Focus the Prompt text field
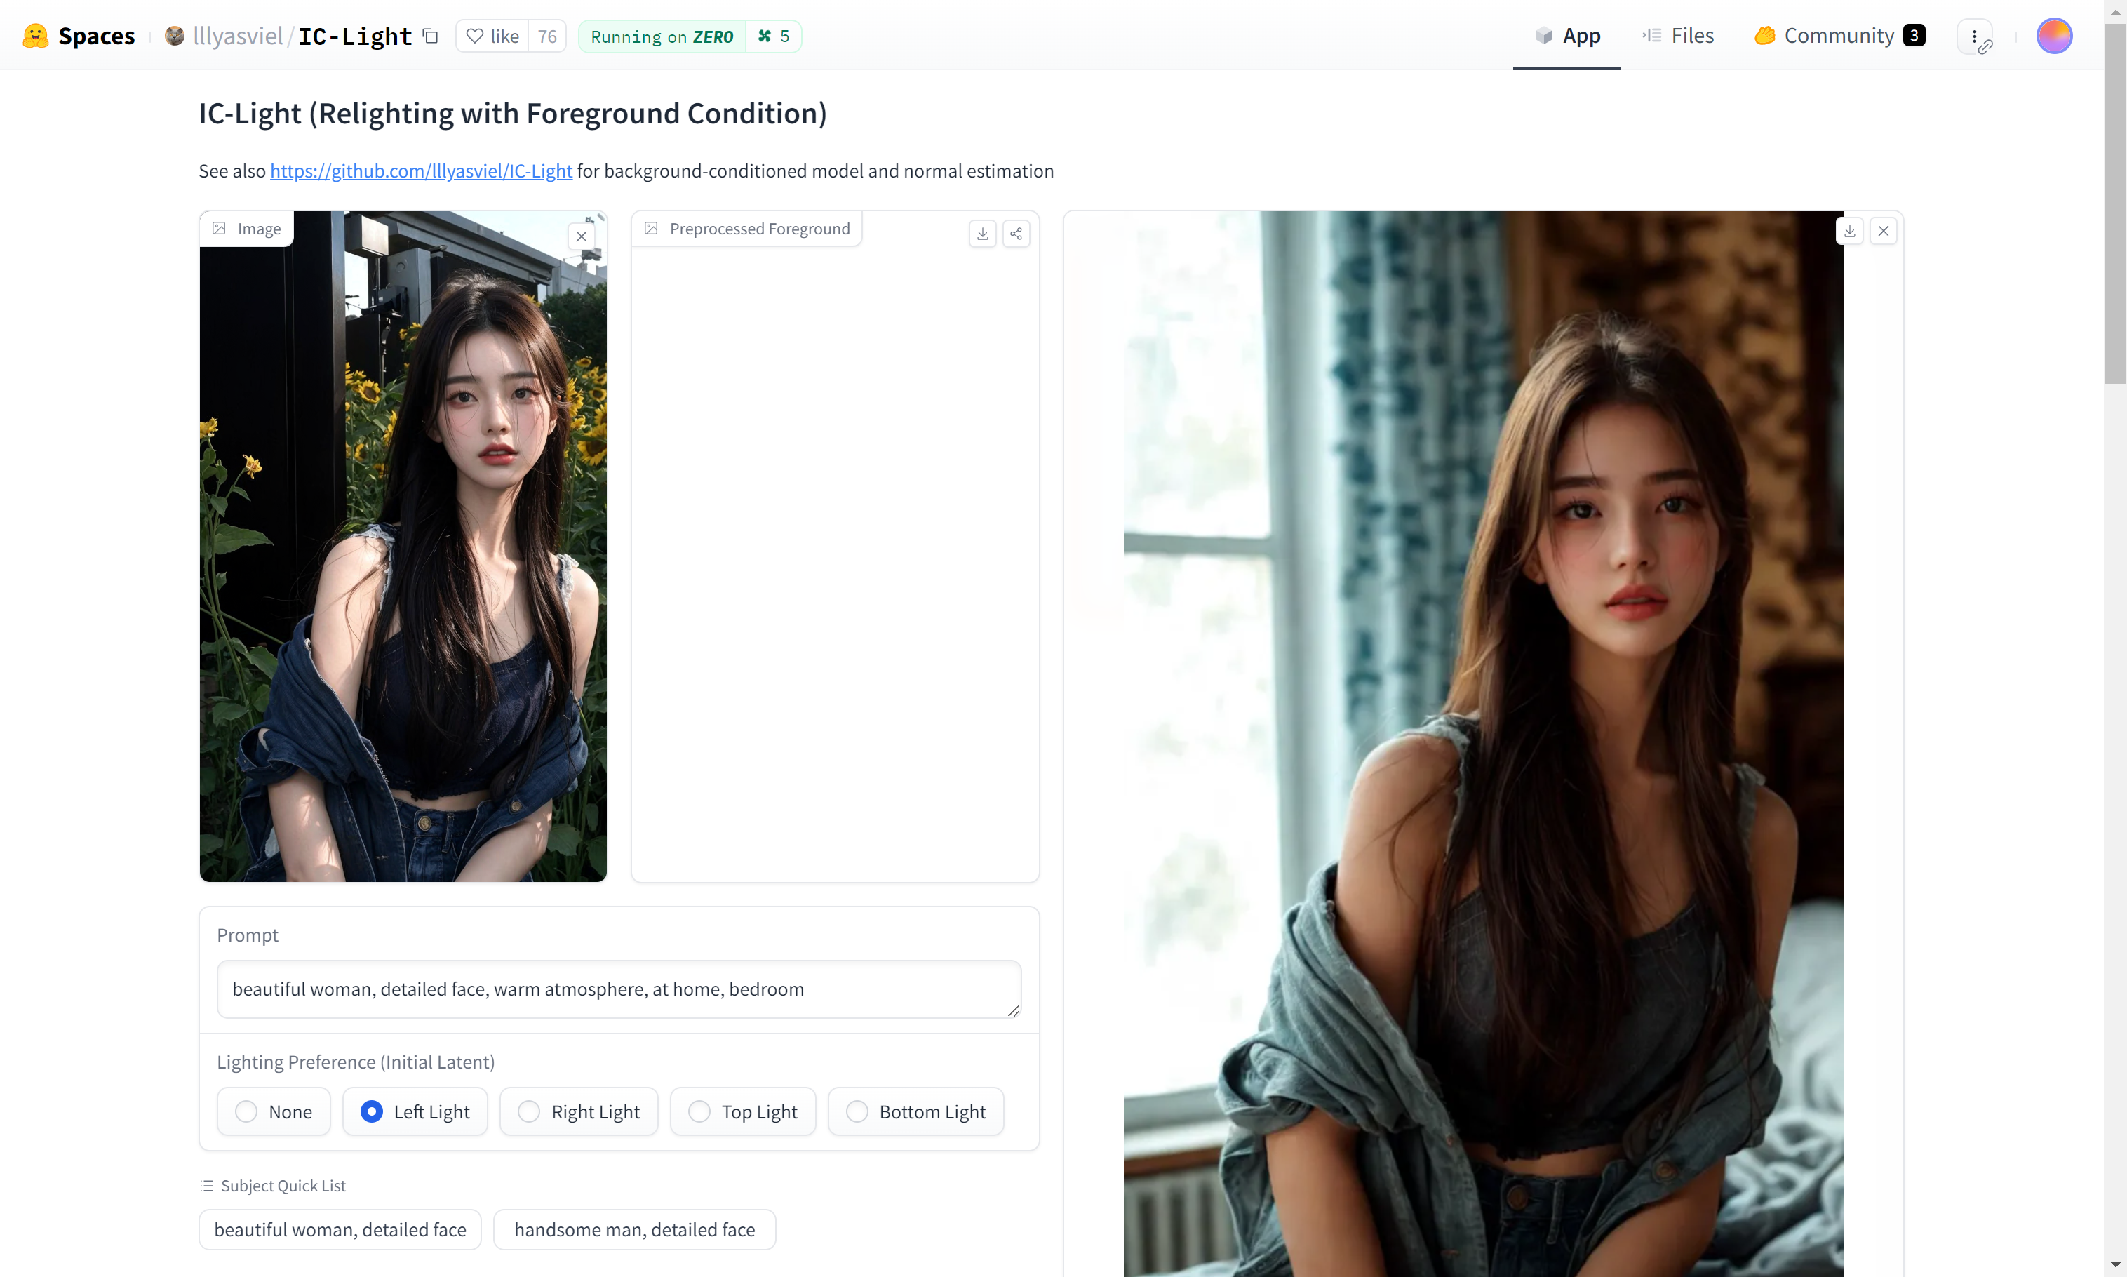The width and height of the screenshot is (2127, 1277). [x=619, y=989]
